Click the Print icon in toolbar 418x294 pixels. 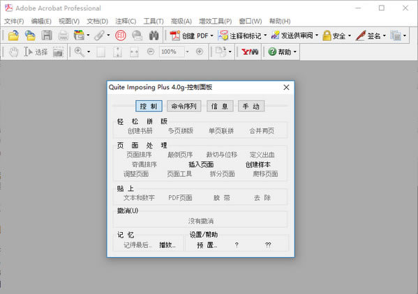tap(64, 36)
